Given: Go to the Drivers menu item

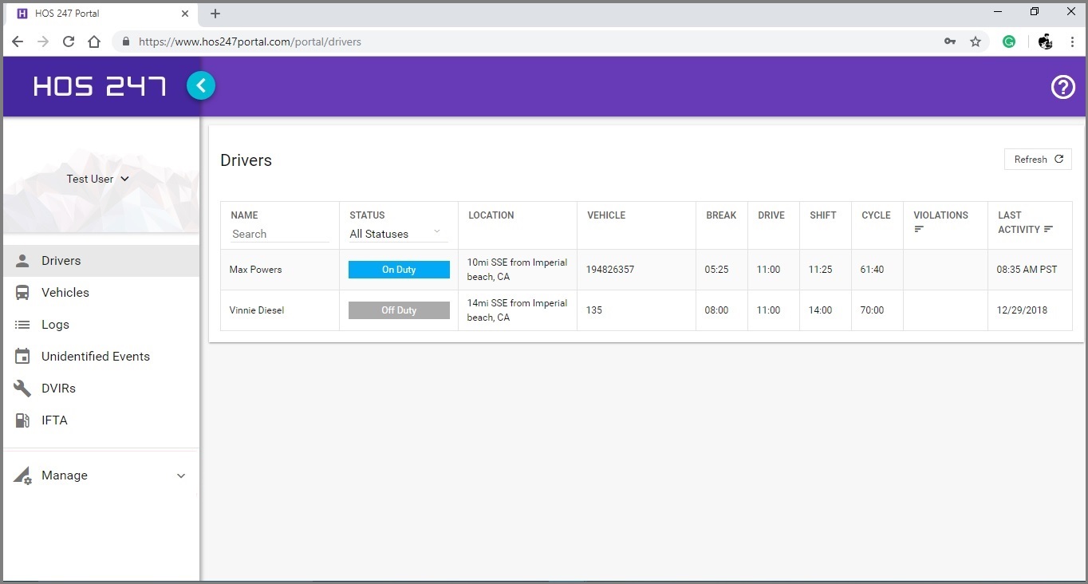Looking at the screenshot, I should (61, 261).
